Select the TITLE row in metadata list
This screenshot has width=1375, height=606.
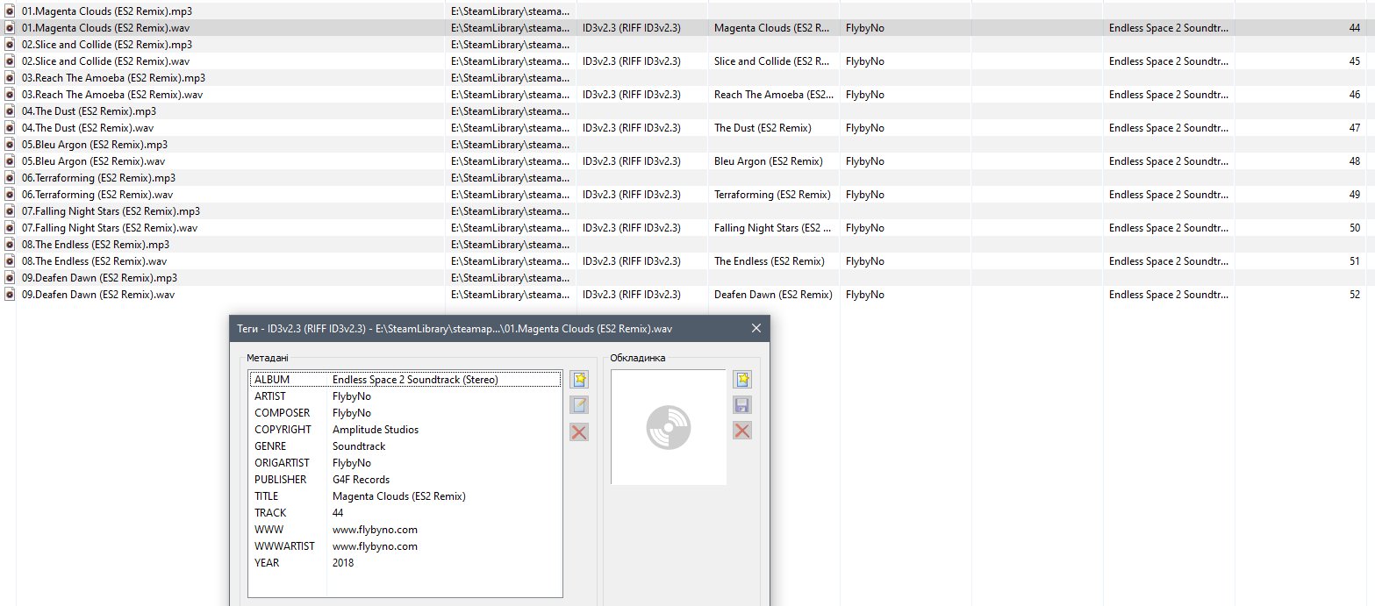coord(405,496)
